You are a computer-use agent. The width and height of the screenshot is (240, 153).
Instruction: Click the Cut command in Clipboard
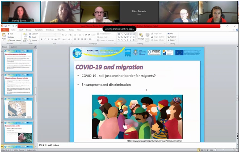point(11,33)
